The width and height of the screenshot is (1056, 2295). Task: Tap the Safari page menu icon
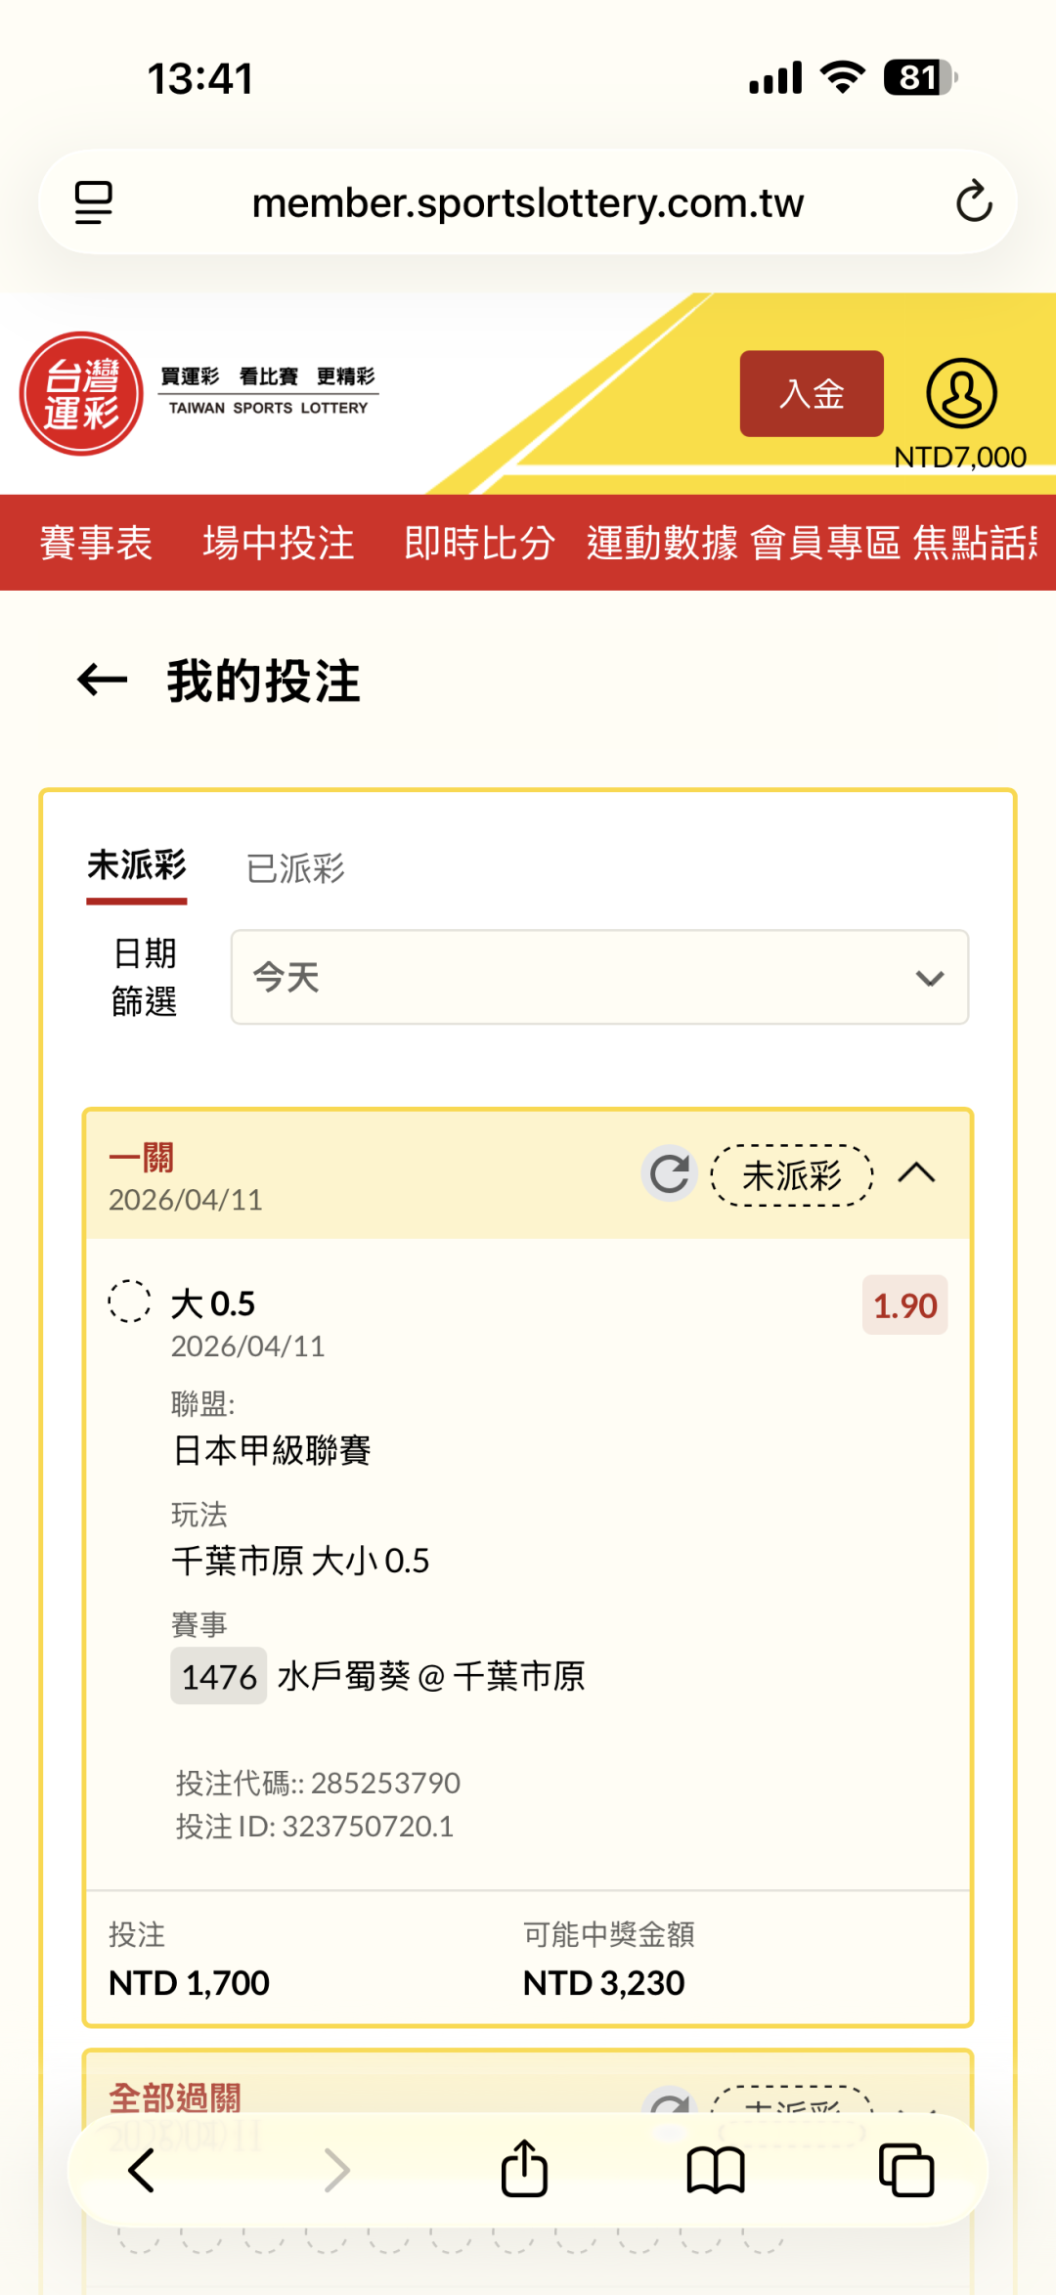[x=94, y=202]
